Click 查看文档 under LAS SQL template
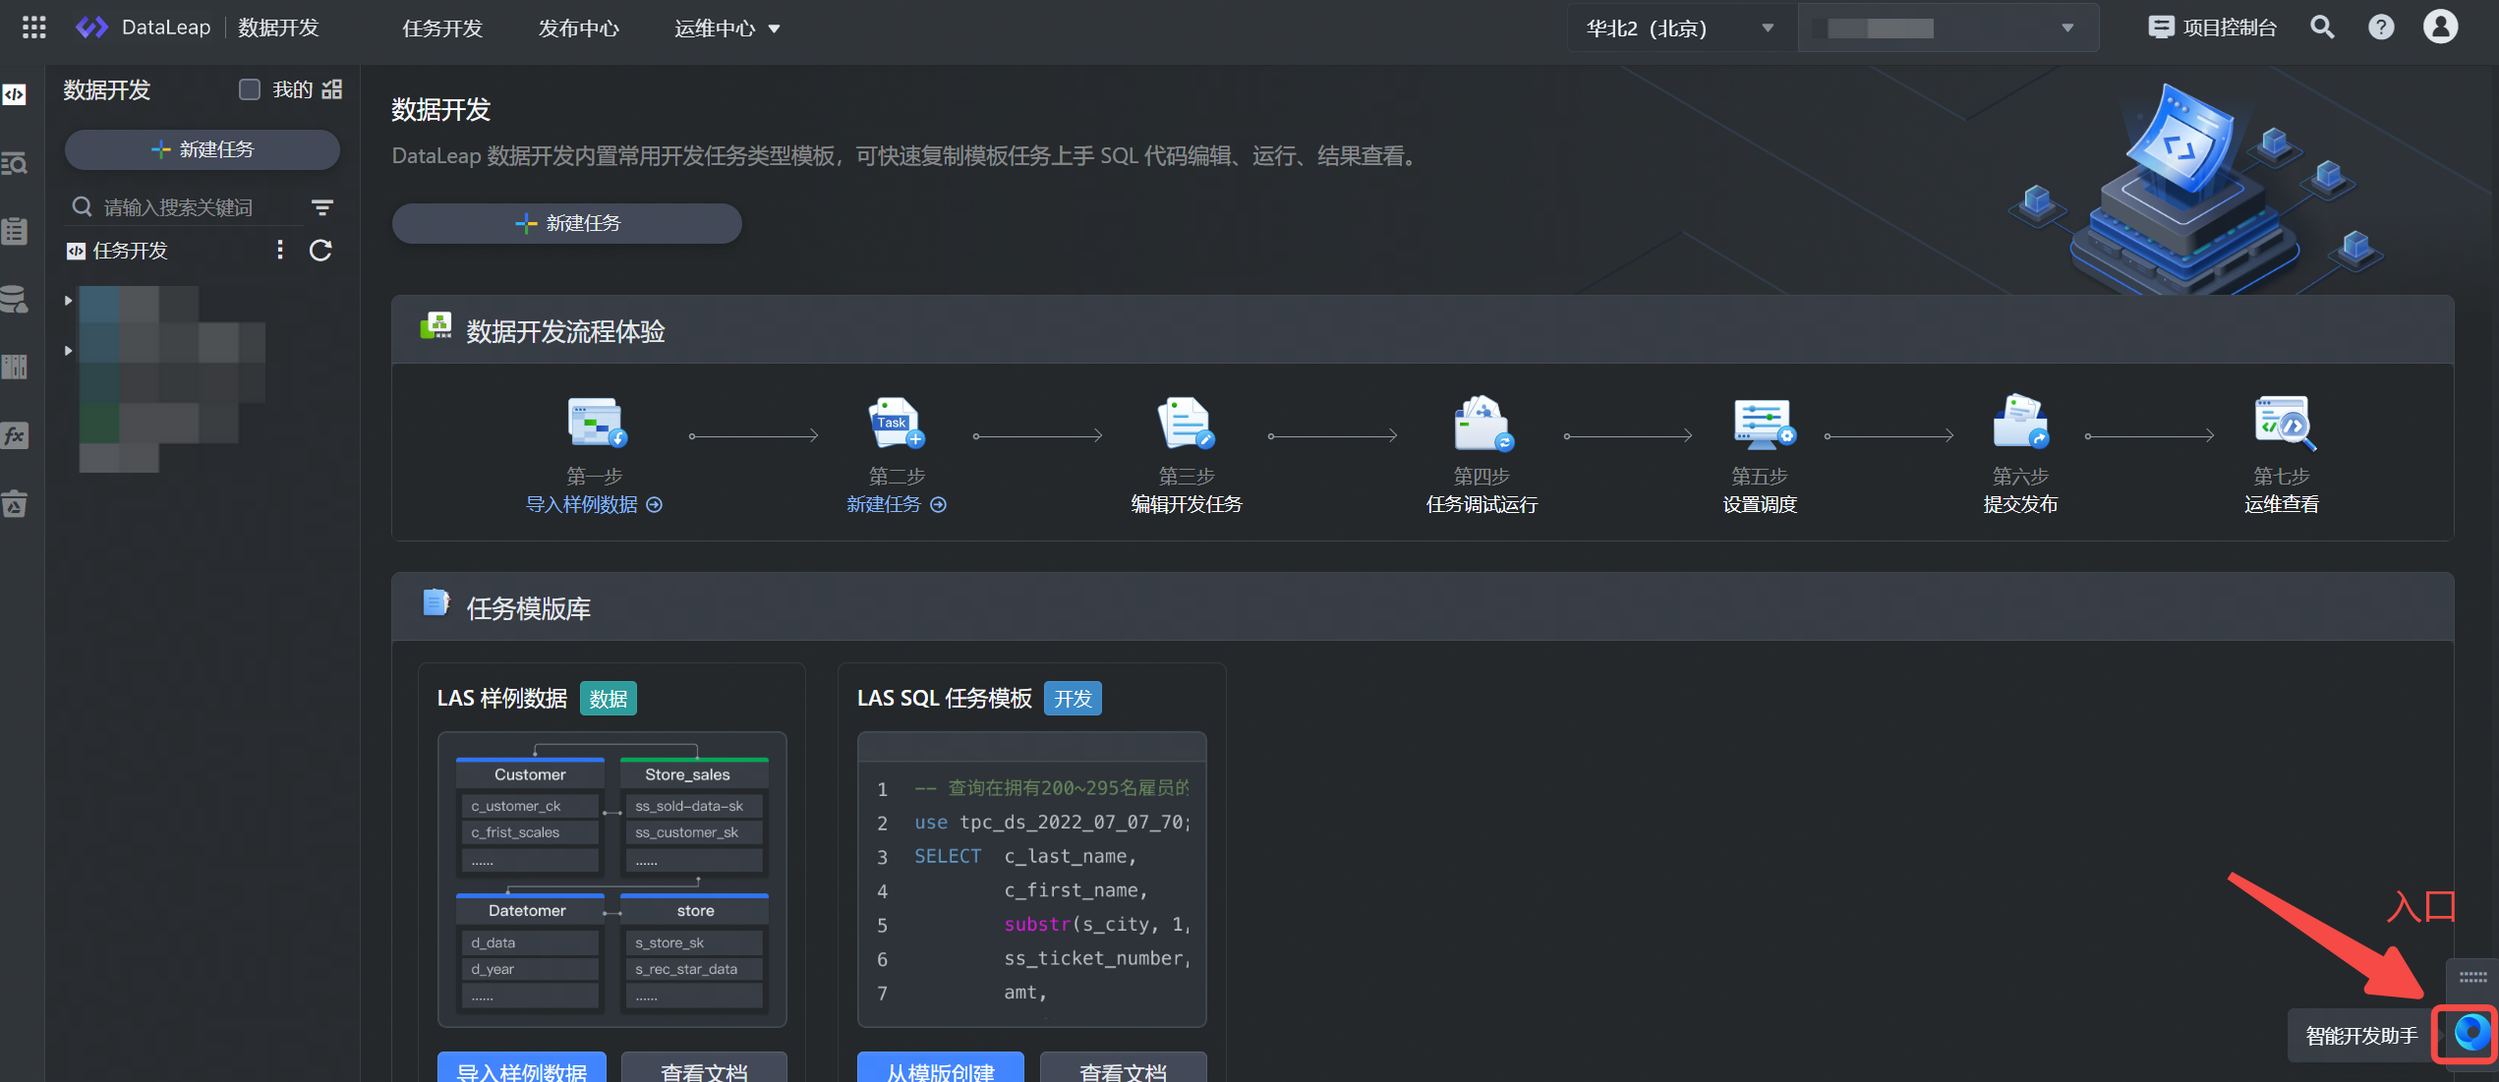This screenshot has height=1082, width=2499. coord(1123,1068)
